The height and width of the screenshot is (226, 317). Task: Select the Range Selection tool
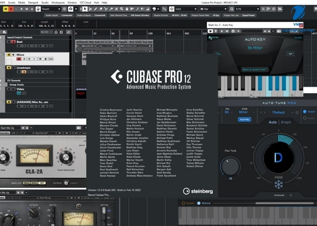point(90,9)
